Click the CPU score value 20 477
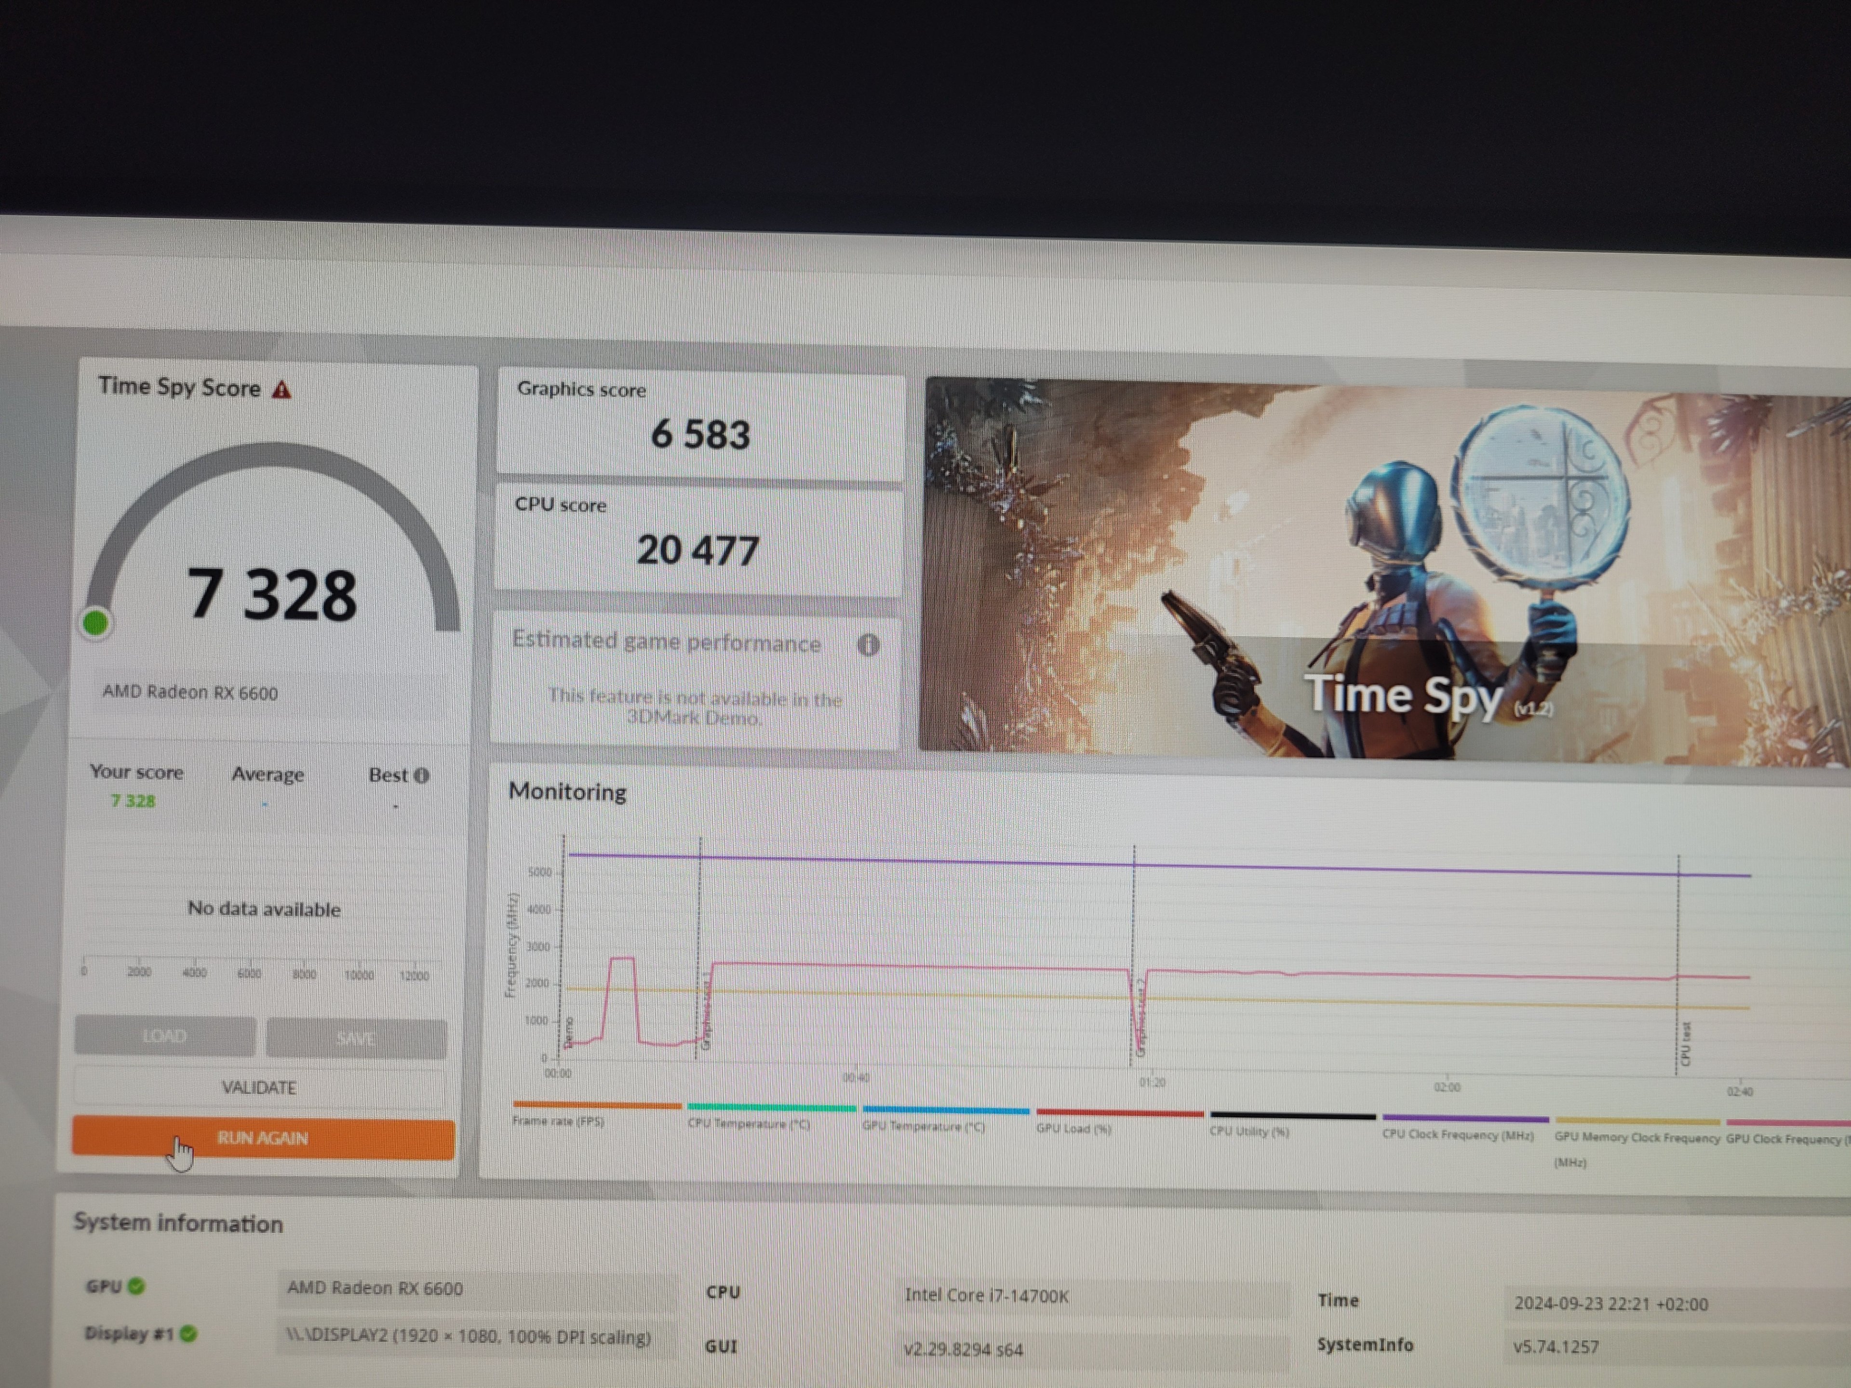The image size is (1851, 1388). [x=698, y=550]
